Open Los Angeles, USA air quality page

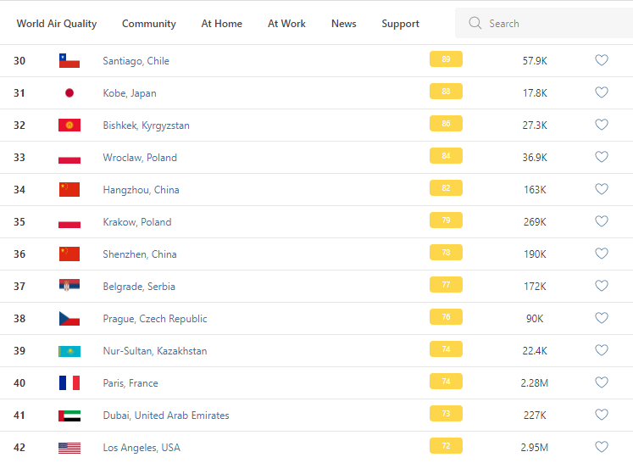(142, 448)
